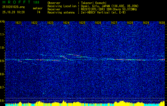Click the 1626 time marker
The image size is (167, 106).
coord(98,23)
